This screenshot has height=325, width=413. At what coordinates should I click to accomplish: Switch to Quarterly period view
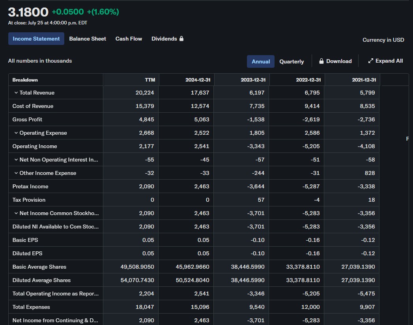292,61
